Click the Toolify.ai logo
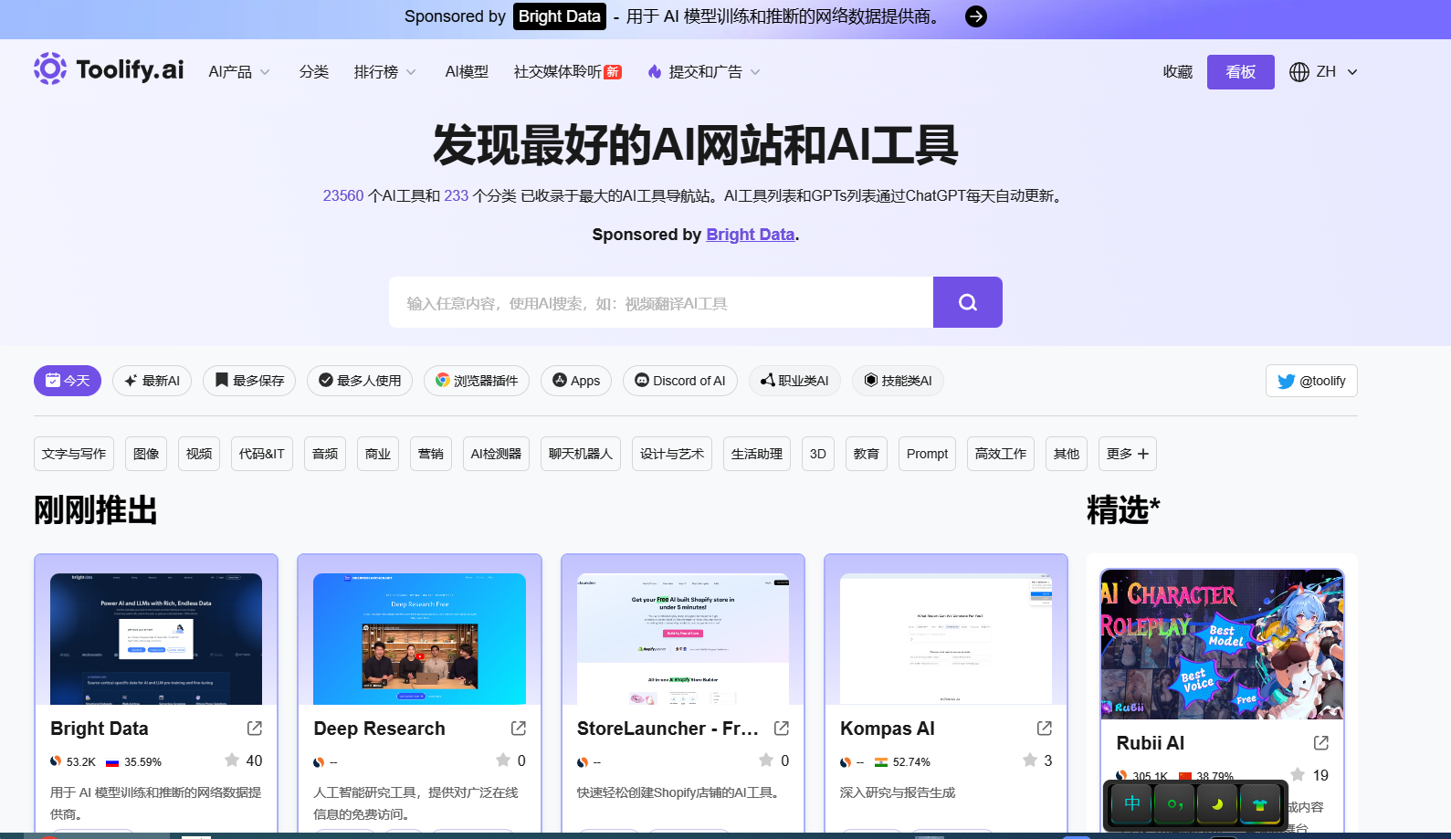Image resolution: width=1451 pixels, height=839 pixels. (x=109, y=69)
